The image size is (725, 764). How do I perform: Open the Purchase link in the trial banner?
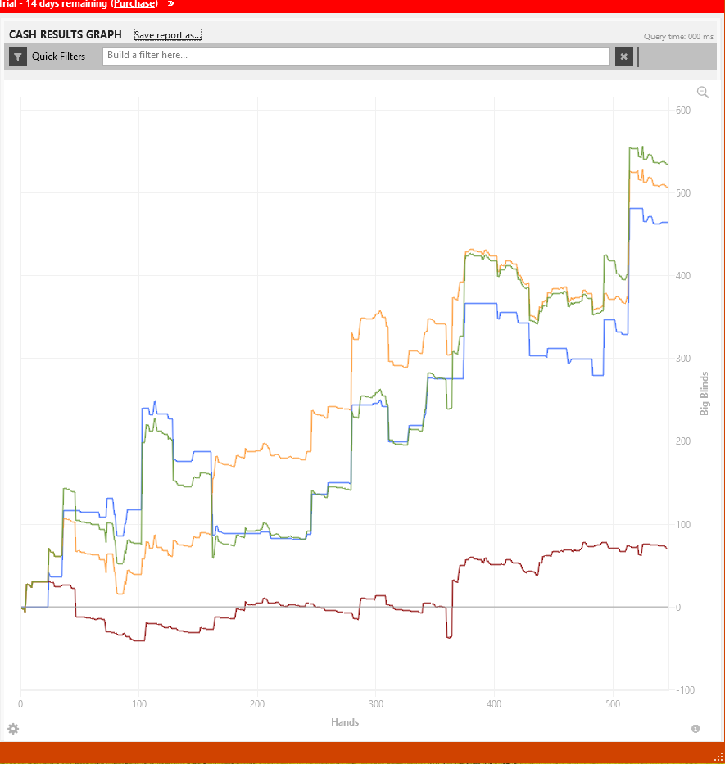(x=134, y=4)
